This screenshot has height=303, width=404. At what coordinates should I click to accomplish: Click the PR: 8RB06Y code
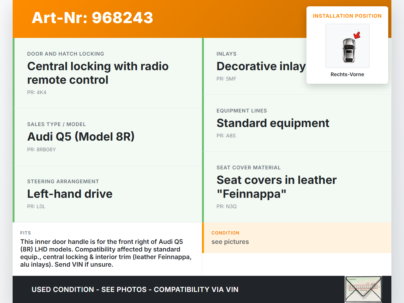tap(41, 149)
